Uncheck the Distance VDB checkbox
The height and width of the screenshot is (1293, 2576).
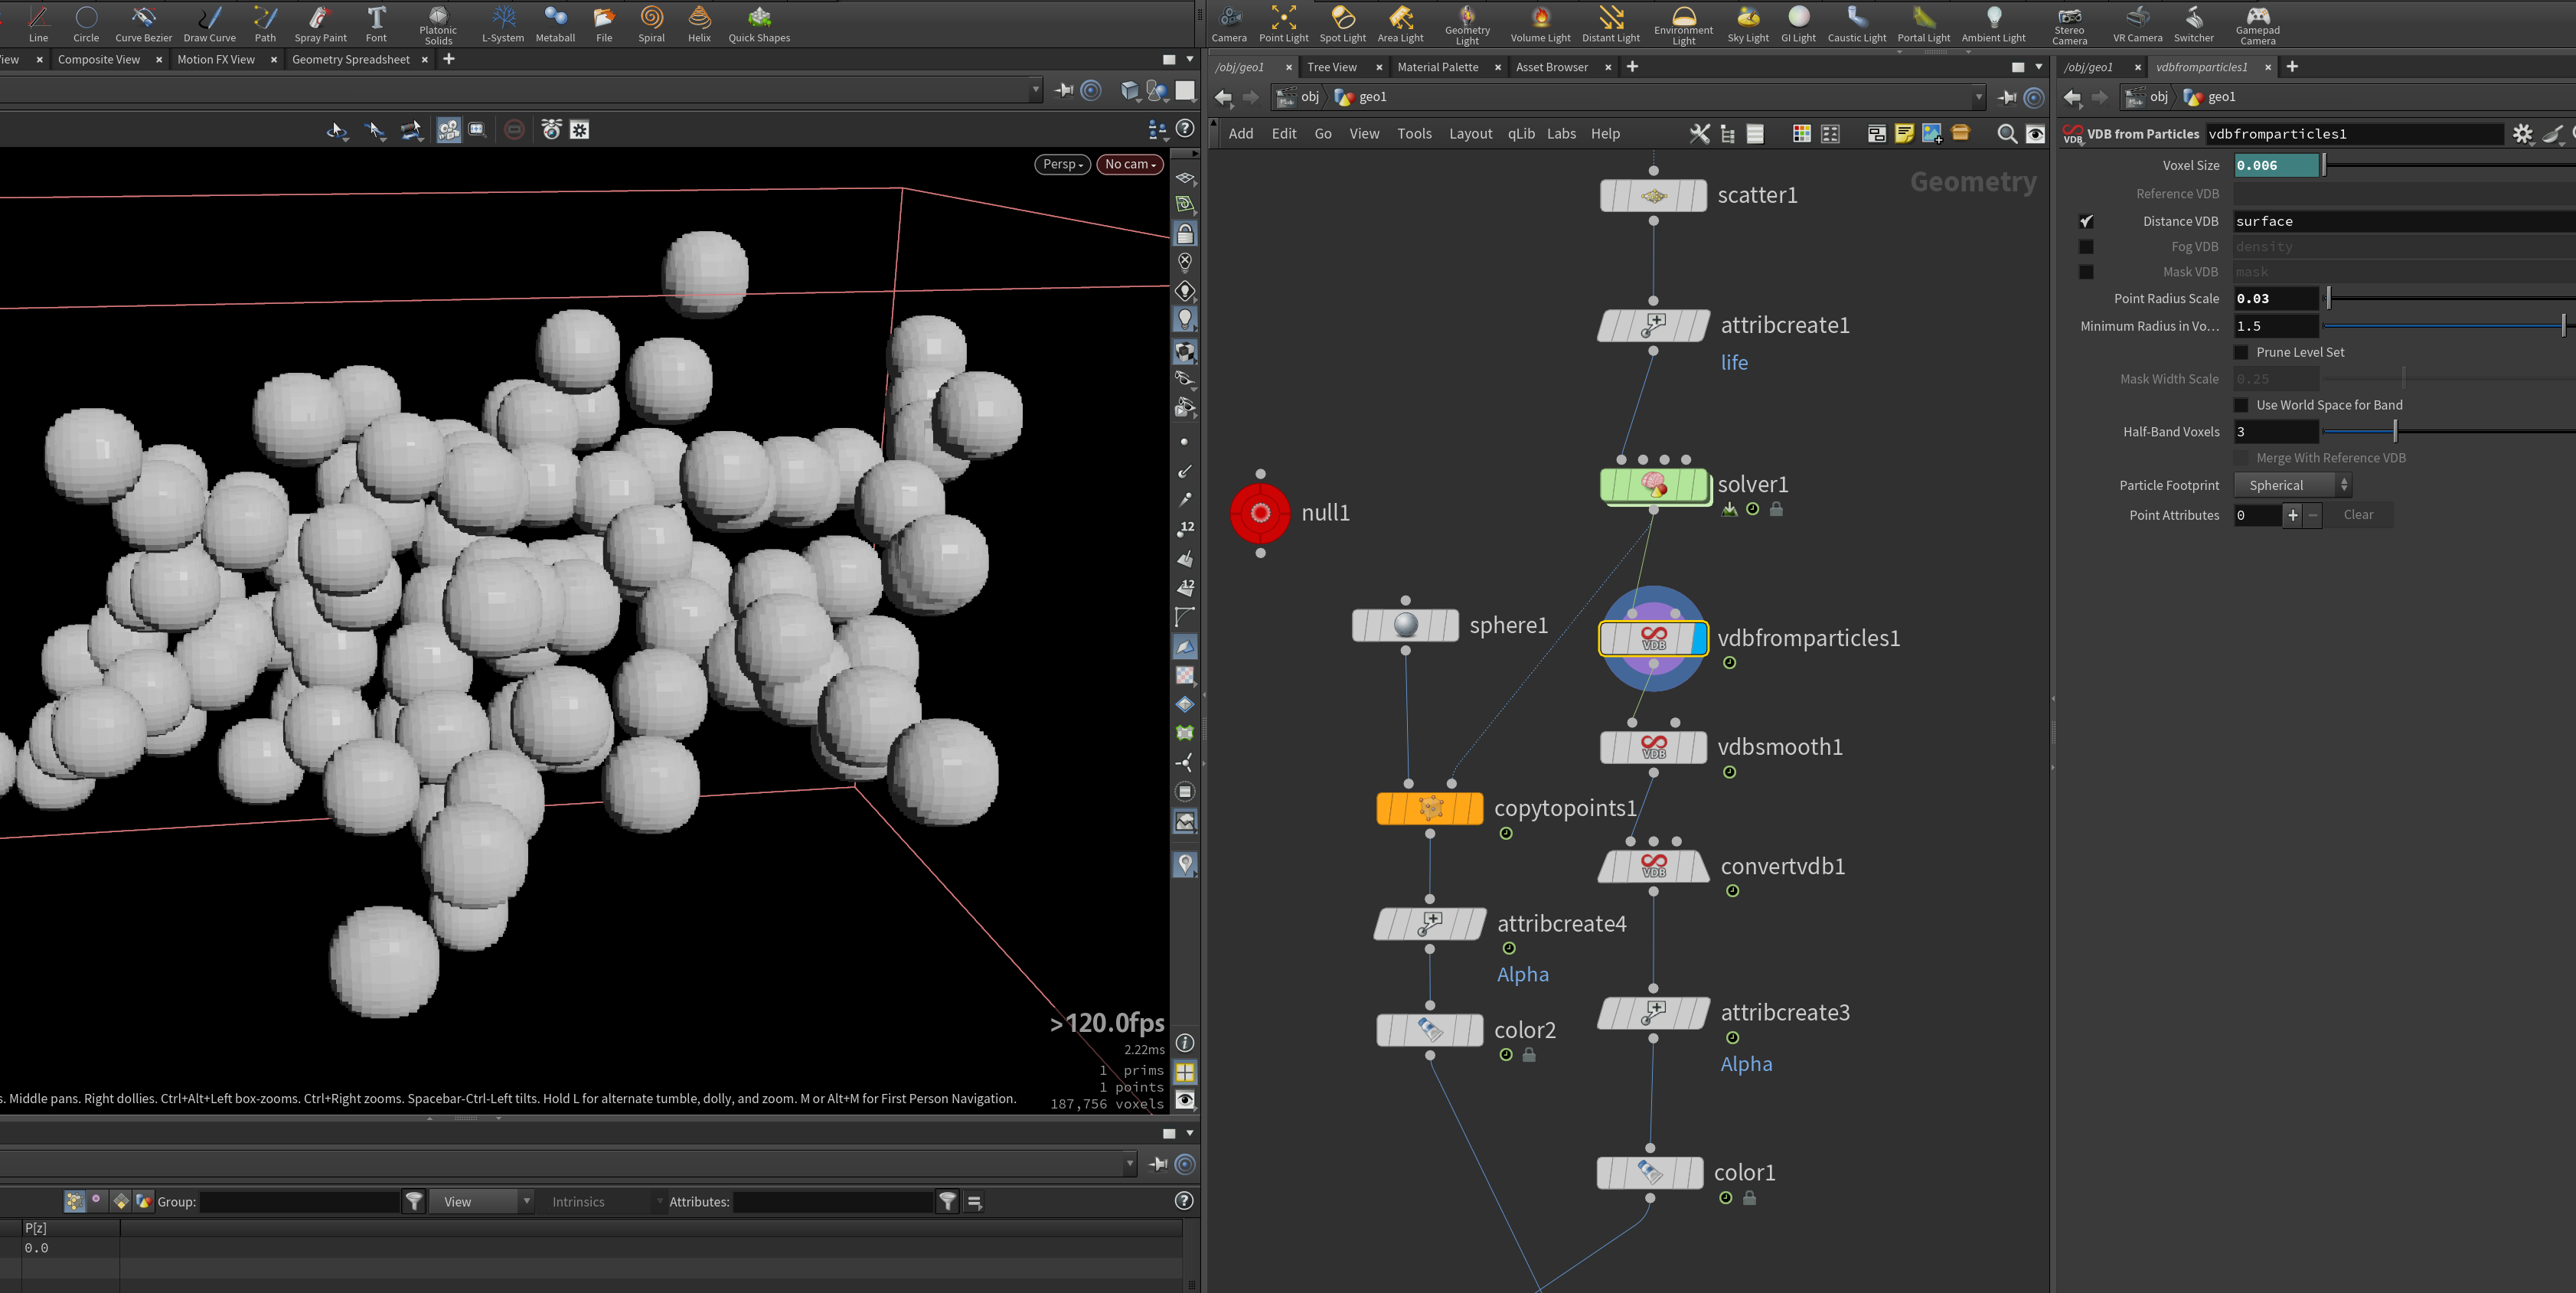(2086, 221)
